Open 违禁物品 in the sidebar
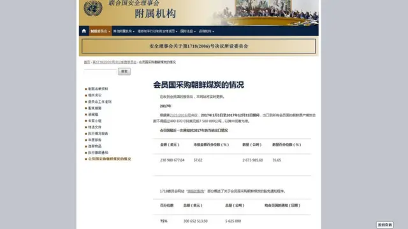Screen dimensions: 408x229 [95, 146]
